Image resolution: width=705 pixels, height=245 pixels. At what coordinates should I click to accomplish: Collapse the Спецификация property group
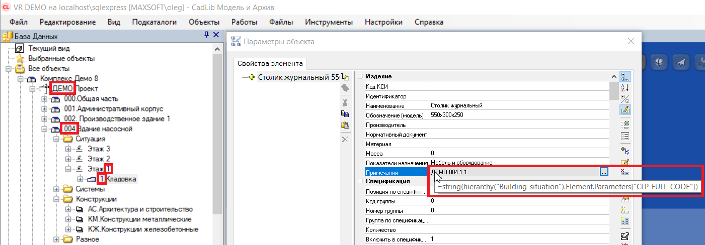(360, 181)
